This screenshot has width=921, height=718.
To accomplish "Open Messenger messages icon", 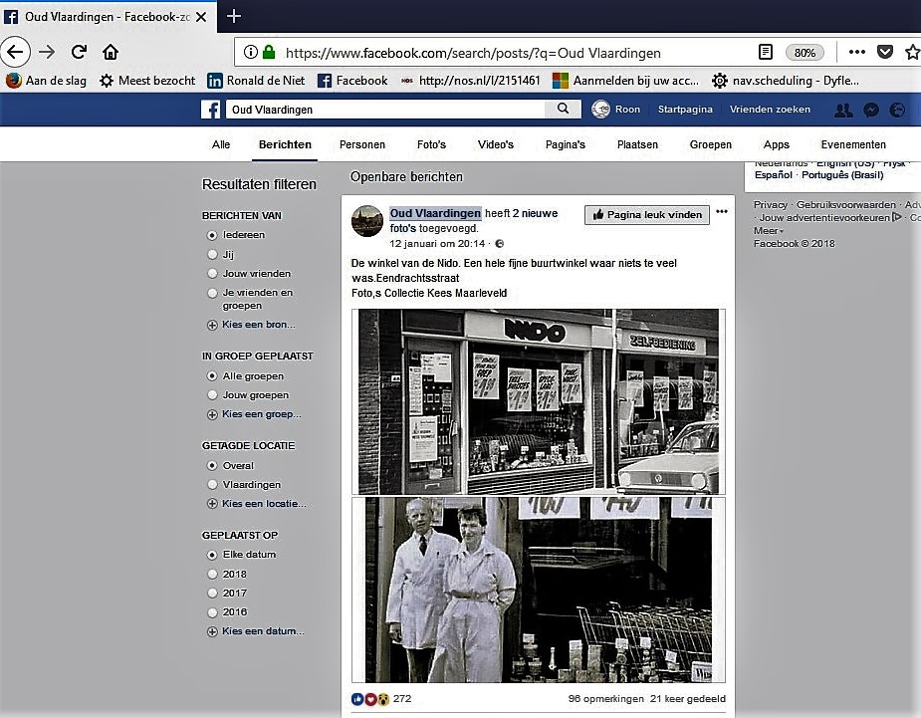I will tap(871, 110).
